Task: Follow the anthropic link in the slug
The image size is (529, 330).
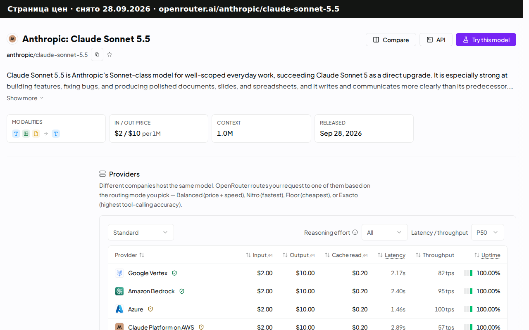Action: coord(20,54)
